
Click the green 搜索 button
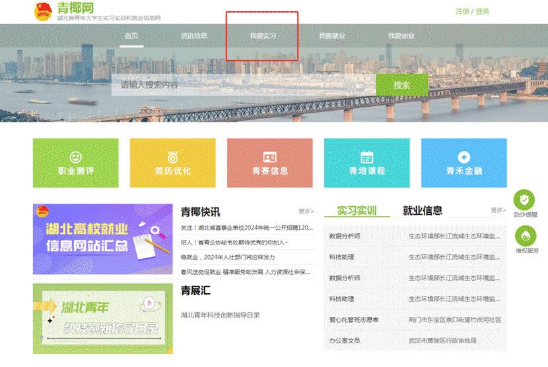pyautogui.click(x=402, y=85)
